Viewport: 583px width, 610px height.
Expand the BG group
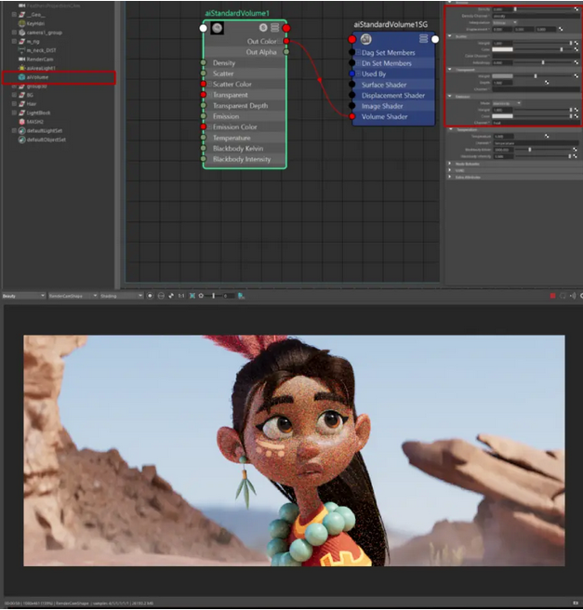[14, 95]
